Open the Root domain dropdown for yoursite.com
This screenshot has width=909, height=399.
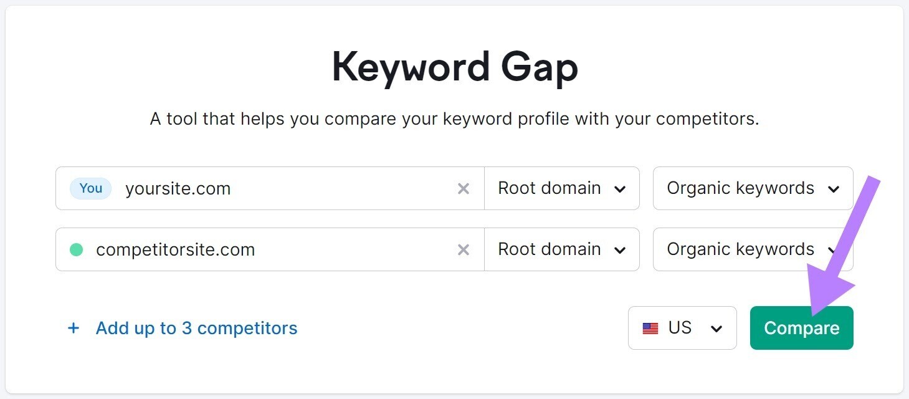[561, 188]
